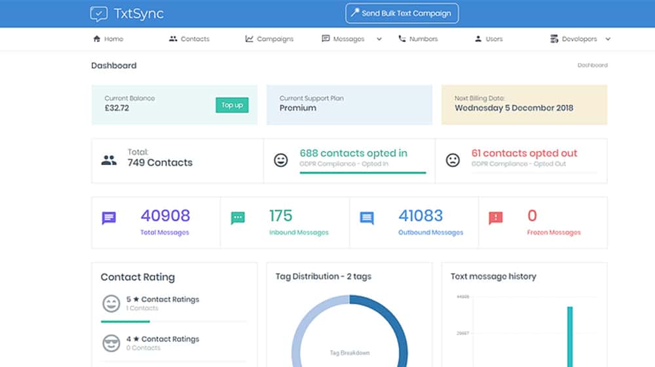Select the Messages menu label
Image resolution: width=655 pixels, height=367 pixels.
(x=349, y=39)
